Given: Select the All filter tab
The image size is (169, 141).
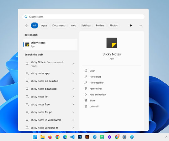Looking at the screenshot, I should tap(34, 25).
